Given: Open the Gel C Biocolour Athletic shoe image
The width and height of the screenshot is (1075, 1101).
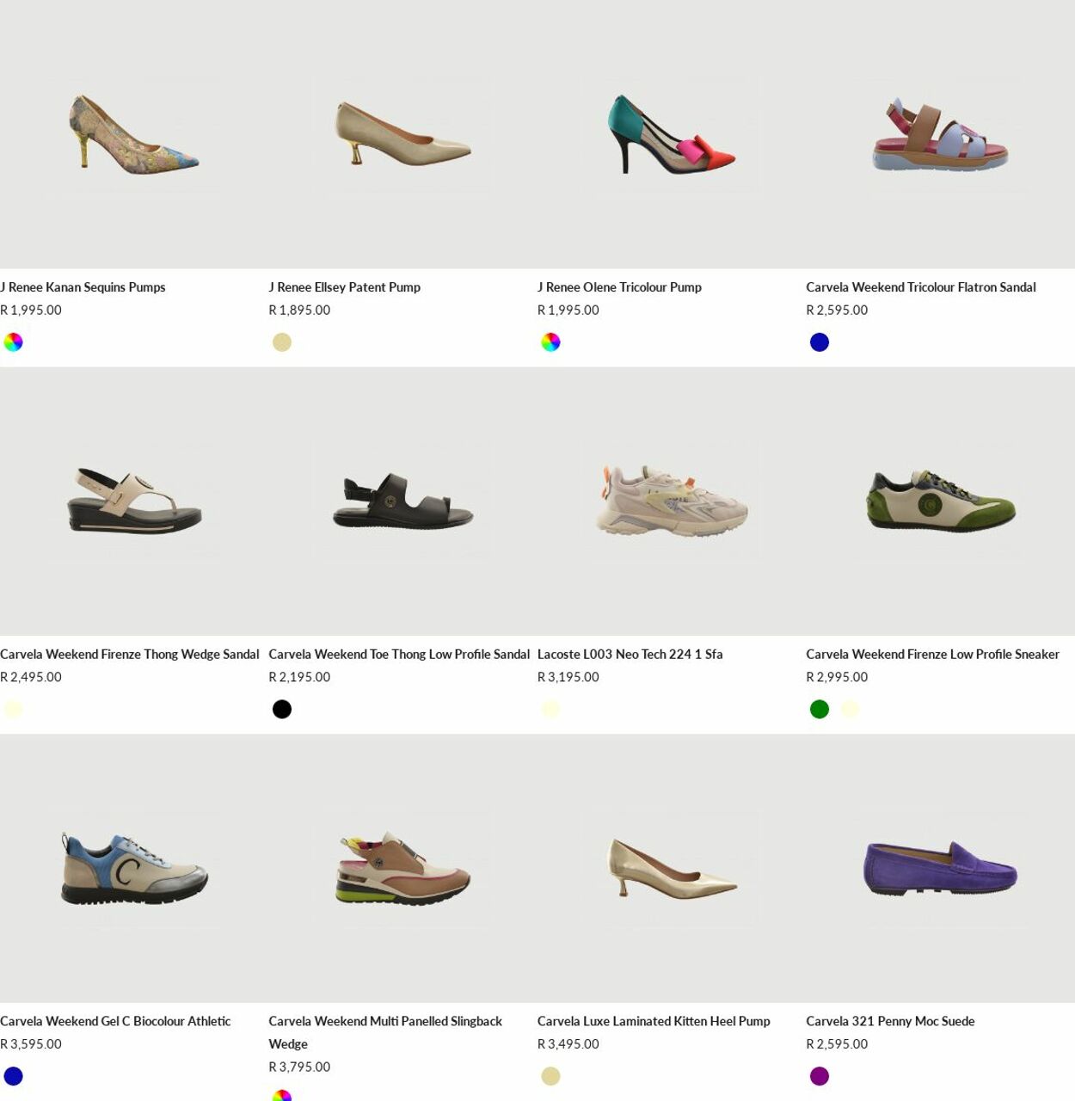Looking at the screenshot, I should coord(134,869).
